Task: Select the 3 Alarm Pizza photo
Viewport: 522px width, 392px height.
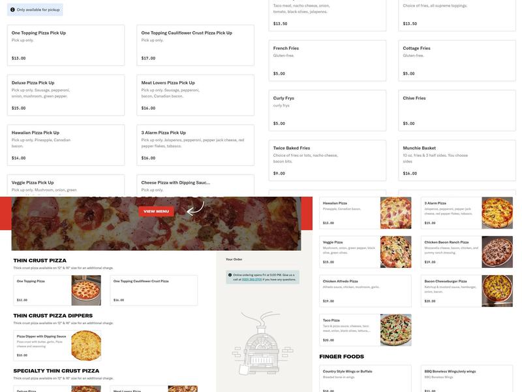Action: [497, 213]
